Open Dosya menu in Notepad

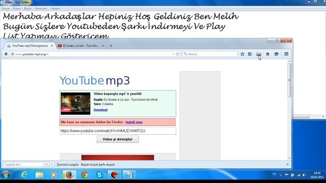(6, 9)
